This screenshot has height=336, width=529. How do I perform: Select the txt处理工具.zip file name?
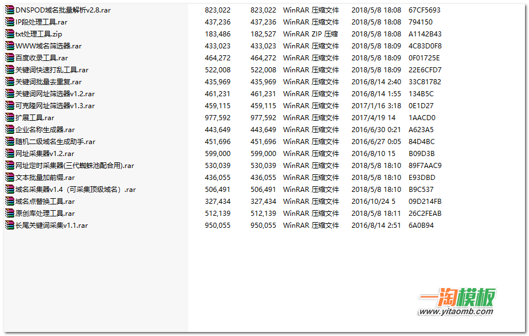[x=39, y=34]
